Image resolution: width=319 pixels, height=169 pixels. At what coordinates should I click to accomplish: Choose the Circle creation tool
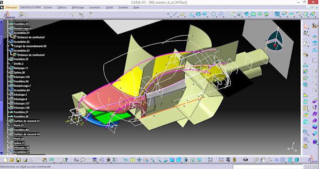coord(213,14)
